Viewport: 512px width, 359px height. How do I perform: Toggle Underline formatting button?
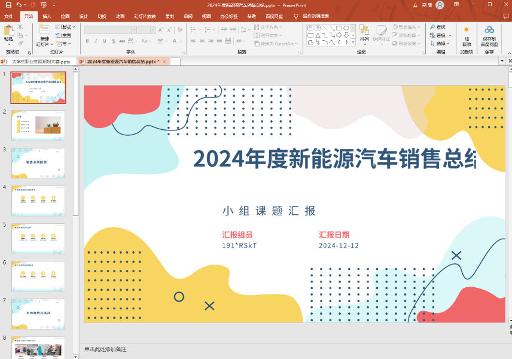(x=104, y=41)
